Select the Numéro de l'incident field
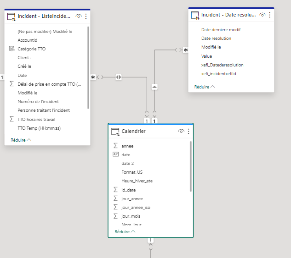291x258 pixels. tap(38, 102)
